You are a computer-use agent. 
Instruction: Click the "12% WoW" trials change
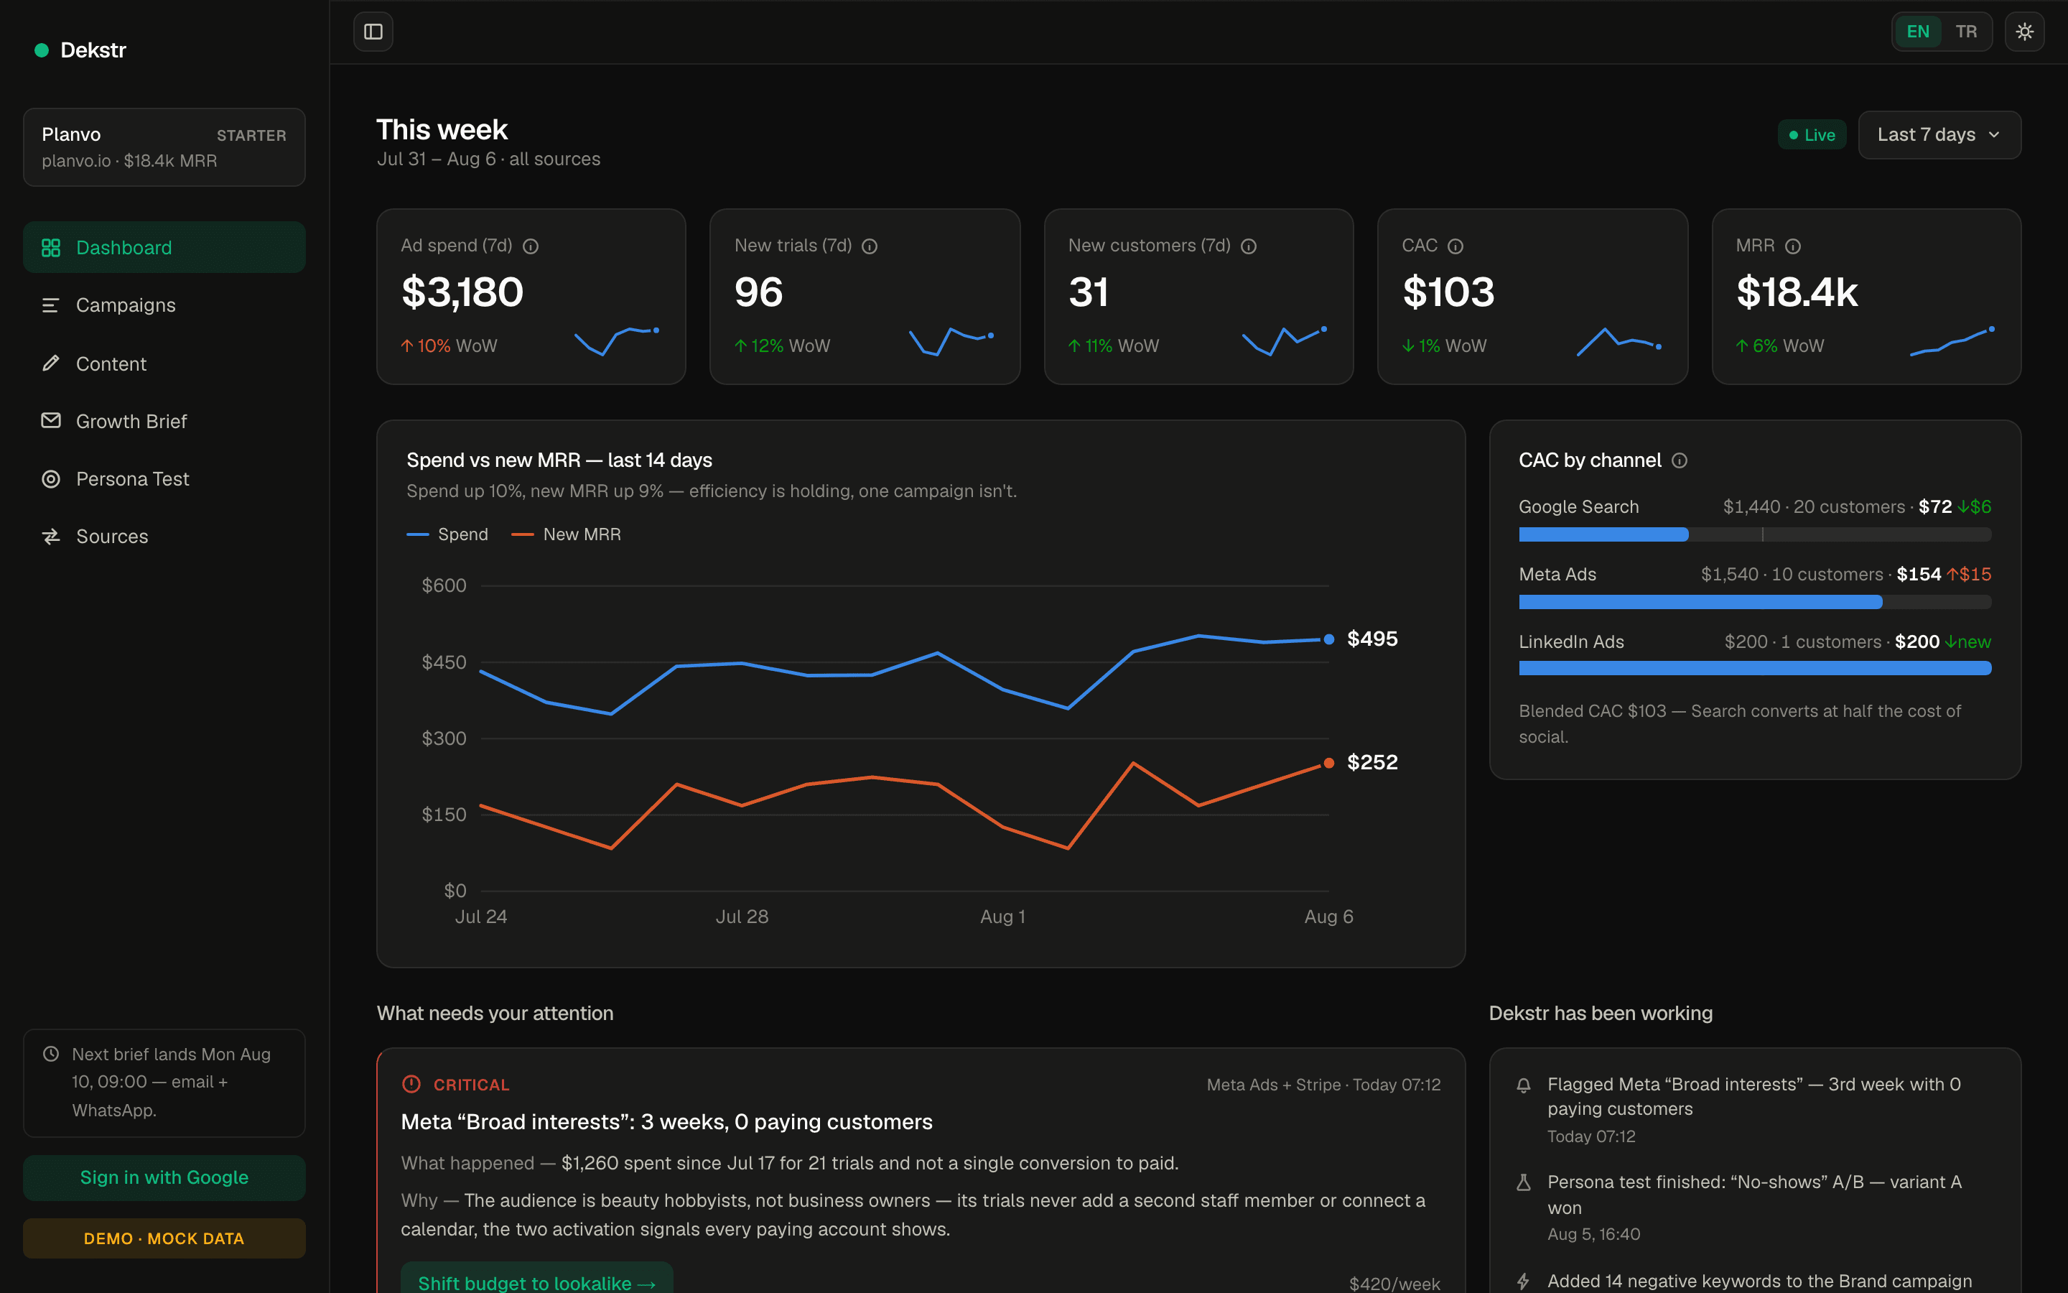click(782, 346)
